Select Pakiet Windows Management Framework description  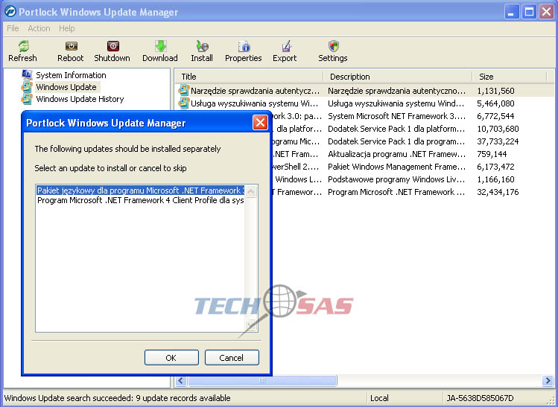pos(396,167)
